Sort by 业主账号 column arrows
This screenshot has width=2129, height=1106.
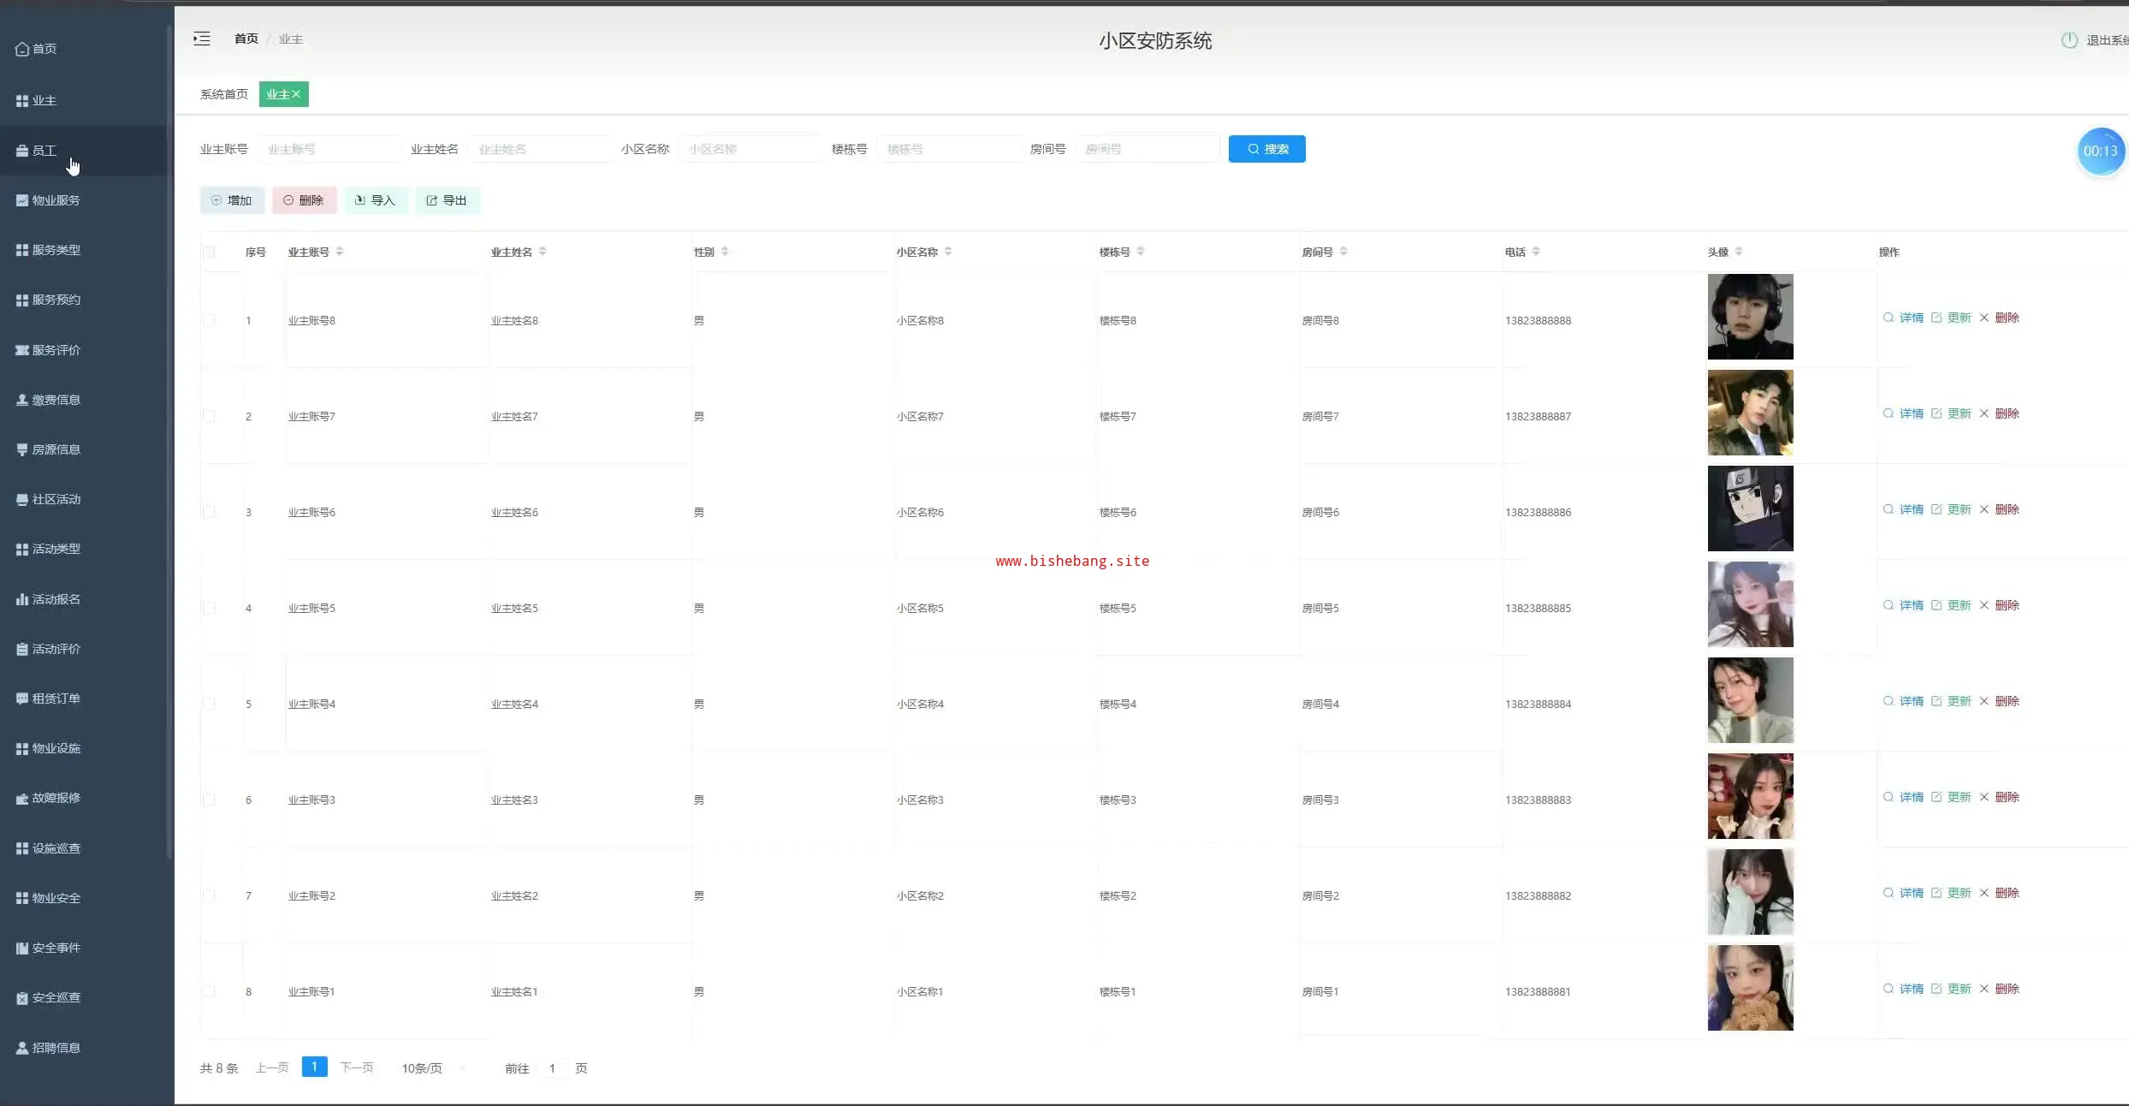tap(340, 252)
